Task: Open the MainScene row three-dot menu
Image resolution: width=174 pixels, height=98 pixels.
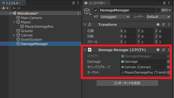Action: (78, 13)
